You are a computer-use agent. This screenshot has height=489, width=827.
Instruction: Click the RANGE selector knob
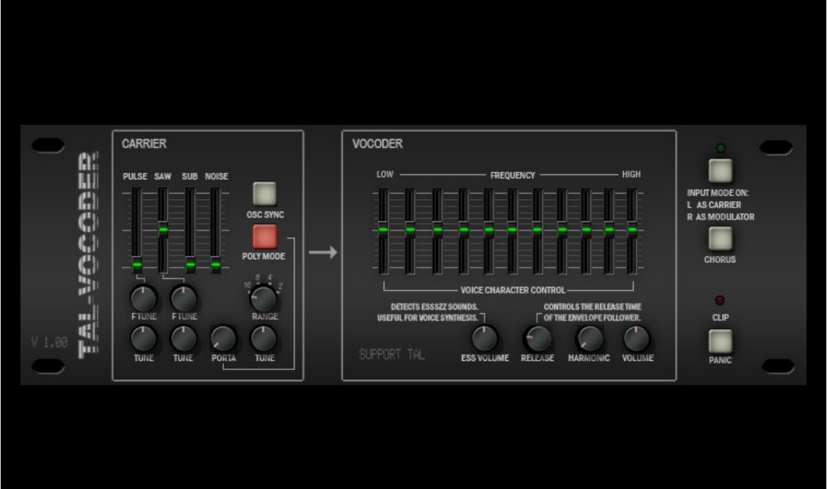[263, 299]
